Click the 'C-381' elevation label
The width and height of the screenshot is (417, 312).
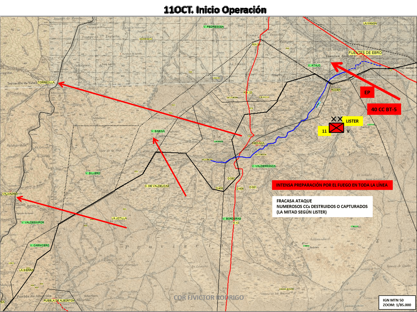253,187
